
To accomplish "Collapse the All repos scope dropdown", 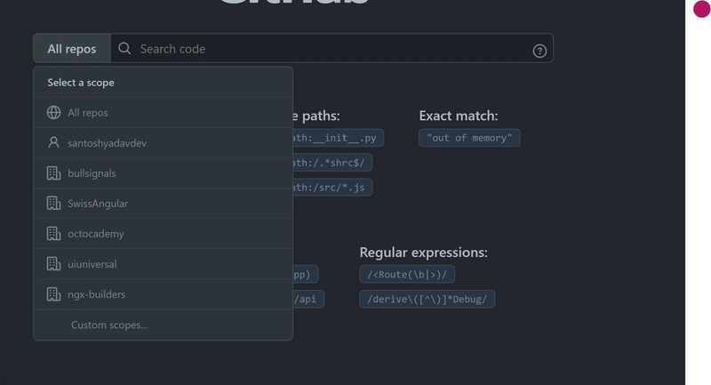I will [72, 49].
